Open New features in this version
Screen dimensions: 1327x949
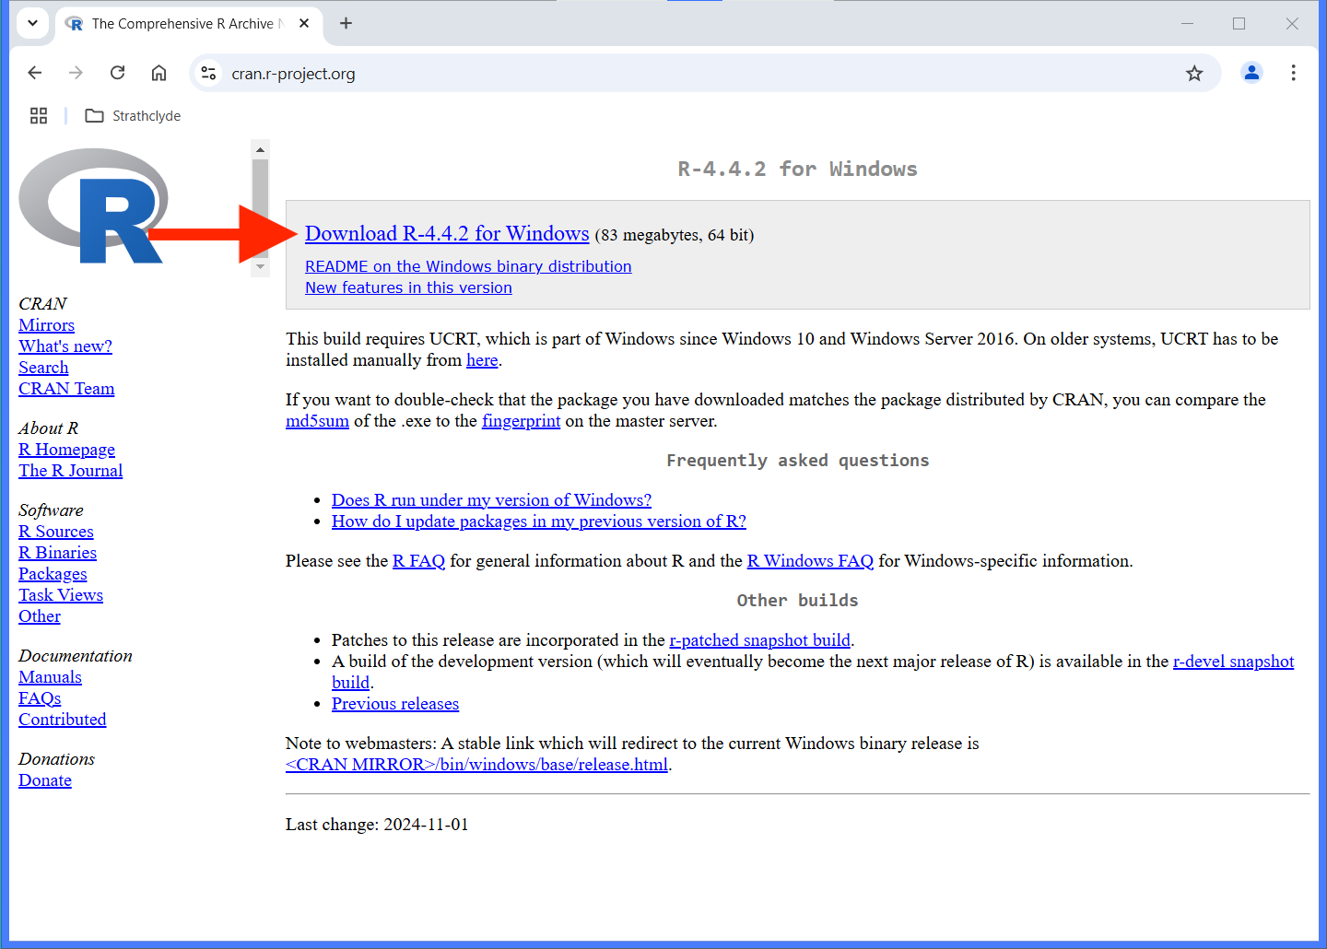click(408, 287)
